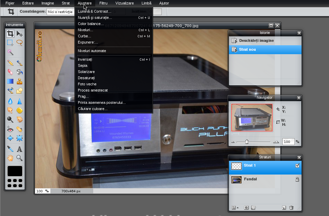Select the Burn hand tool
The width and height of the screenshot is (329, 216).
[x=20, y=120]
